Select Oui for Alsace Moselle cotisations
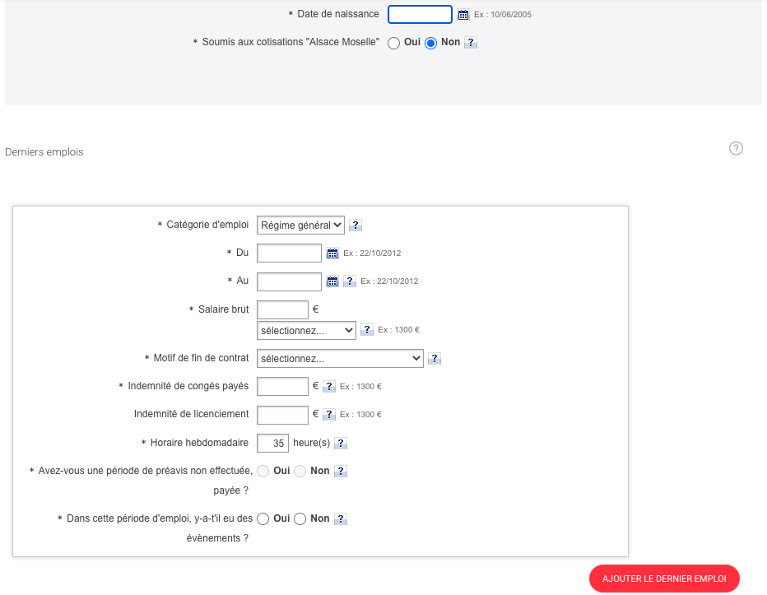Image resolution: width=767 pixels, height=595 pixels. 393,43
